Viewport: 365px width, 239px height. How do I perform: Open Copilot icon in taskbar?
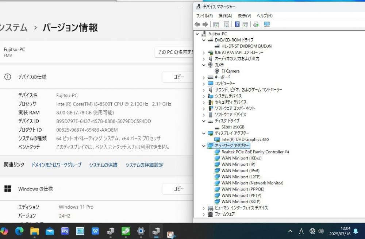(x=4, y=231)
